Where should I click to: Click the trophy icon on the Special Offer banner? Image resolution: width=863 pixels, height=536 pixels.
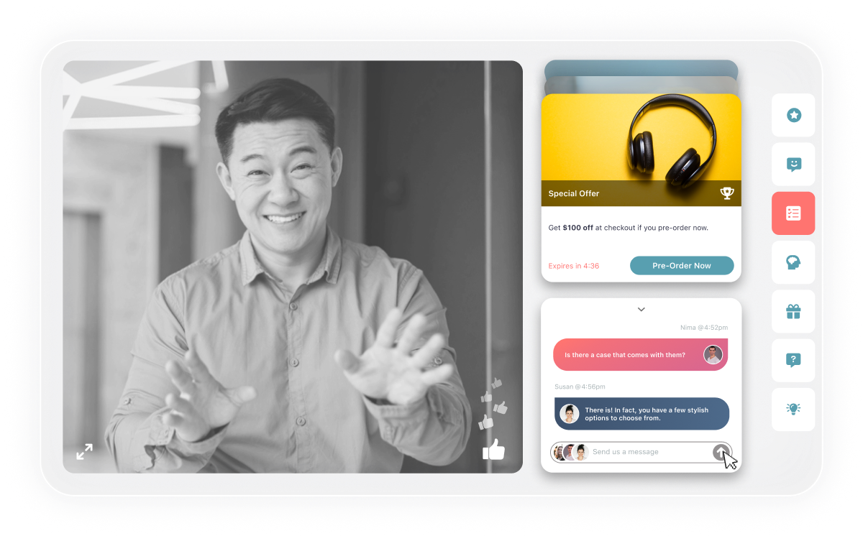[x=726, y=193]
